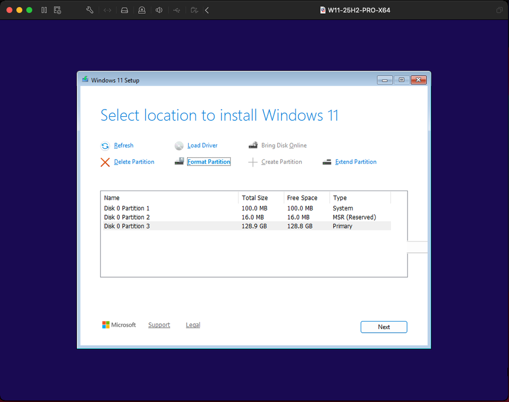Click the 16.0 MB total size cell
Screen dimensions: 509x402
click(253, 217)
